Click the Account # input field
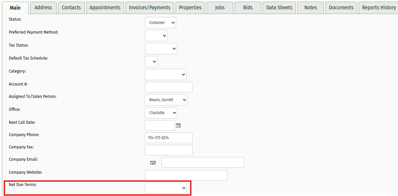This screenshot has height=196, width=398. 168,87
